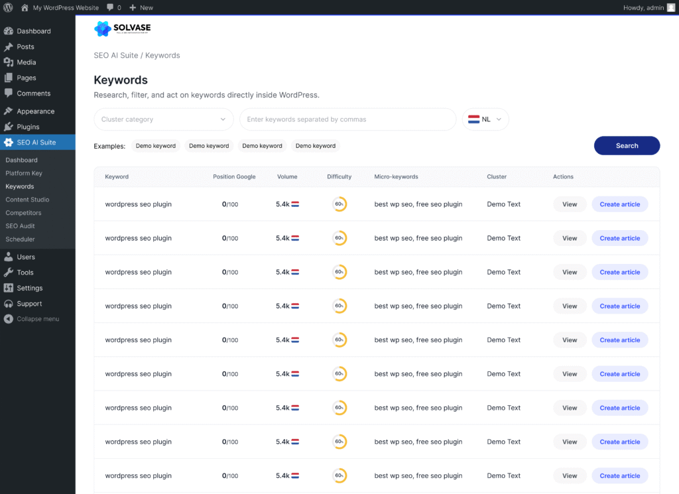This screenshot has width=679, height=494.
Task: Open the comments bubble in admin bar
Action: (110, 8)
